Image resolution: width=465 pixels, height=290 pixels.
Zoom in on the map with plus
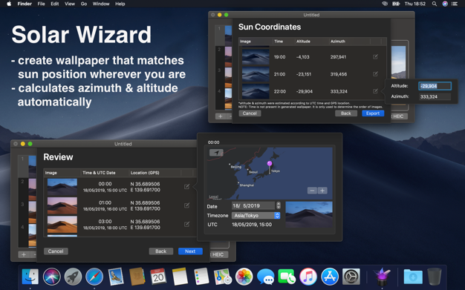(322, 191)
